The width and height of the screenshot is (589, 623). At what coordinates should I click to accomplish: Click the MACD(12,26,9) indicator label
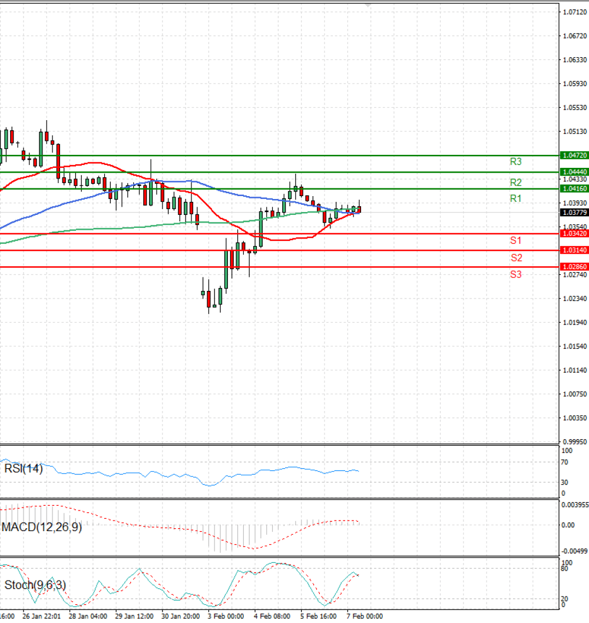42,527
